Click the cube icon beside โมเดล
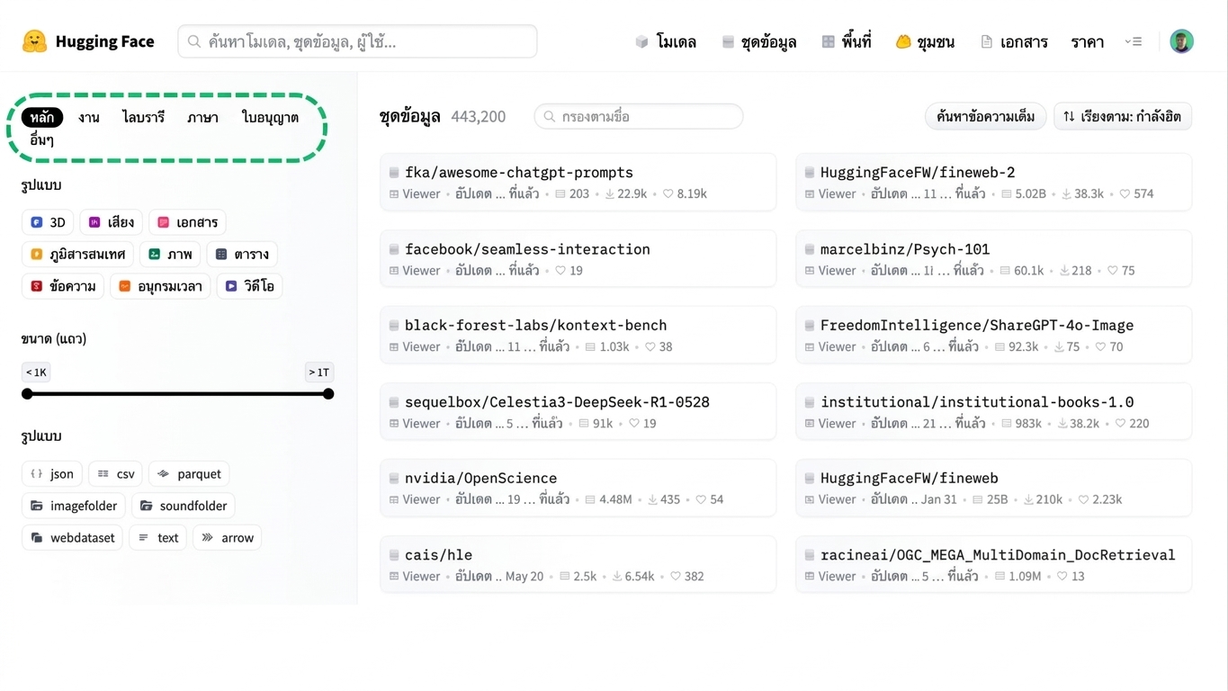 641,41
